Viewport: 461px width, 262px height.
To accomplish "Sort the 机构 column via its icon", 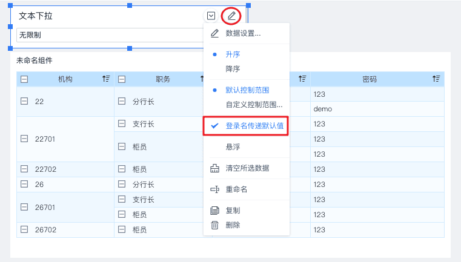I will pos(106,79).
